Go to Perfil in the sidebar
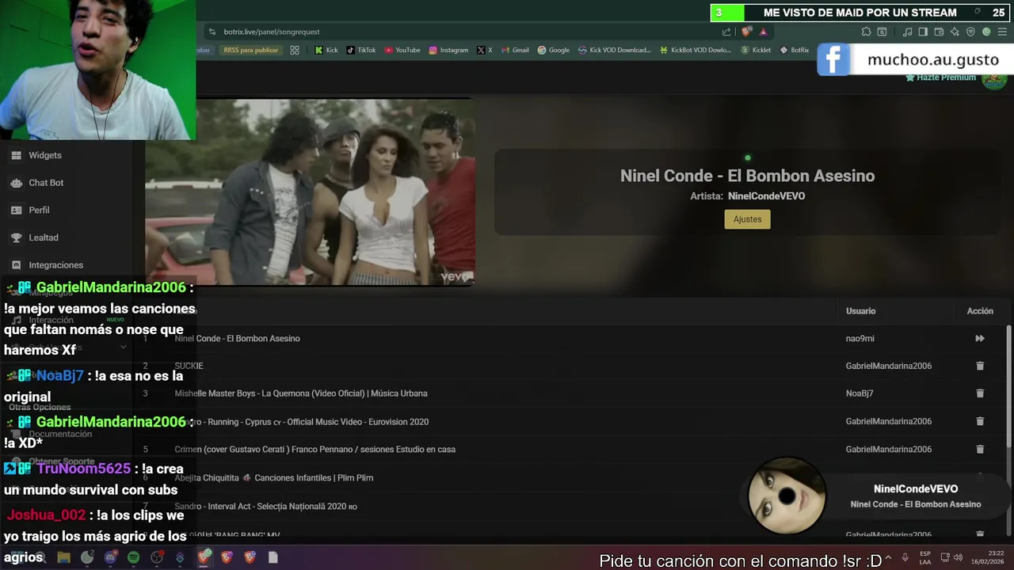The width and height of the screenshot is (1014, 570). tap(39, 210)
